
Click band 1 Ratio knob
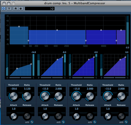coord(27,96)
